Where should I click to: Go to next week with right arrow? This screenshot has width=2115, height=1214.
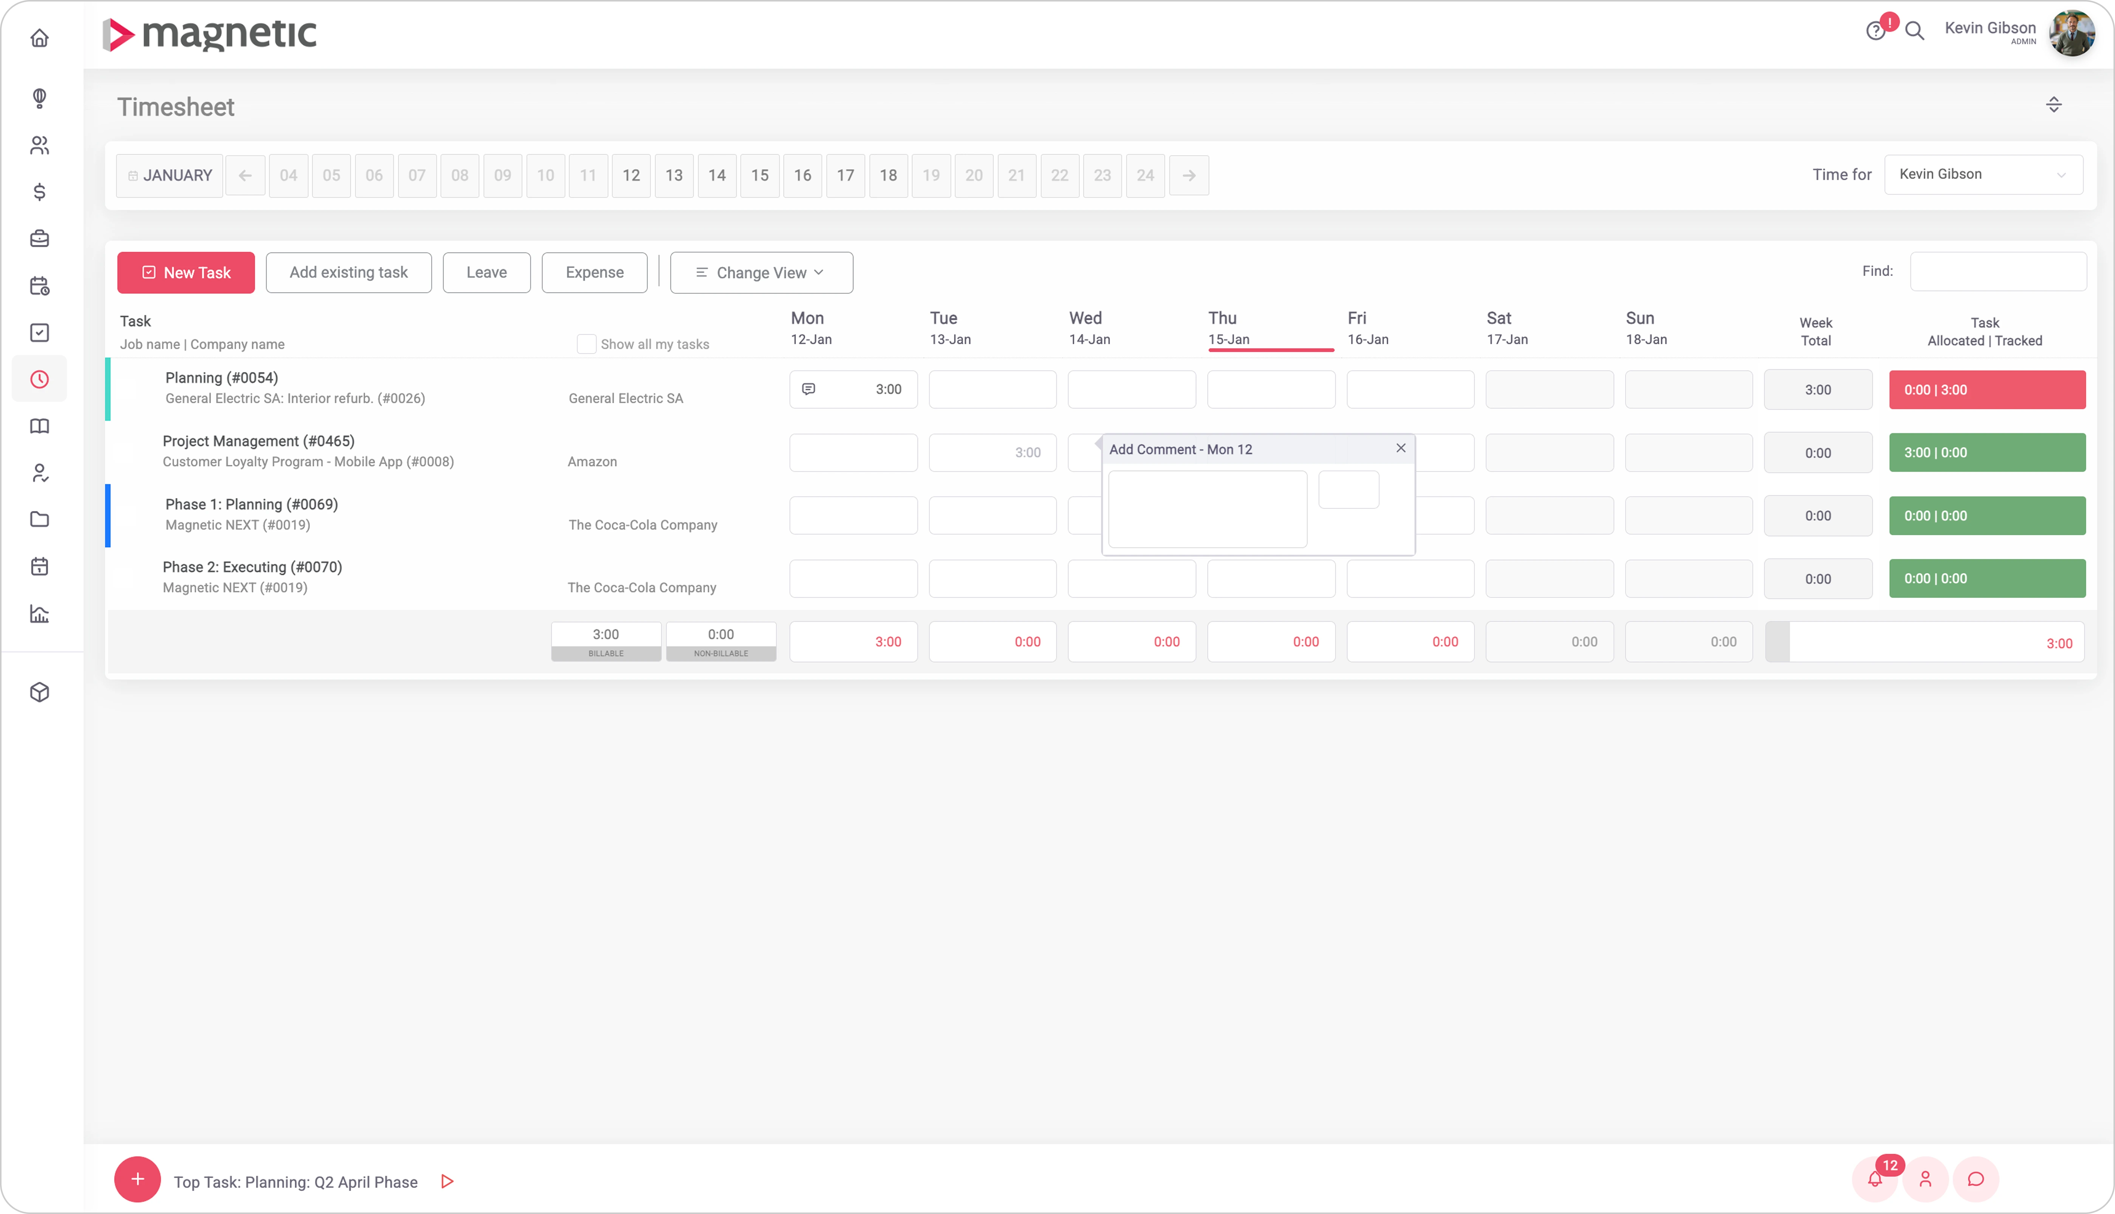click(x=1189, y=176)
